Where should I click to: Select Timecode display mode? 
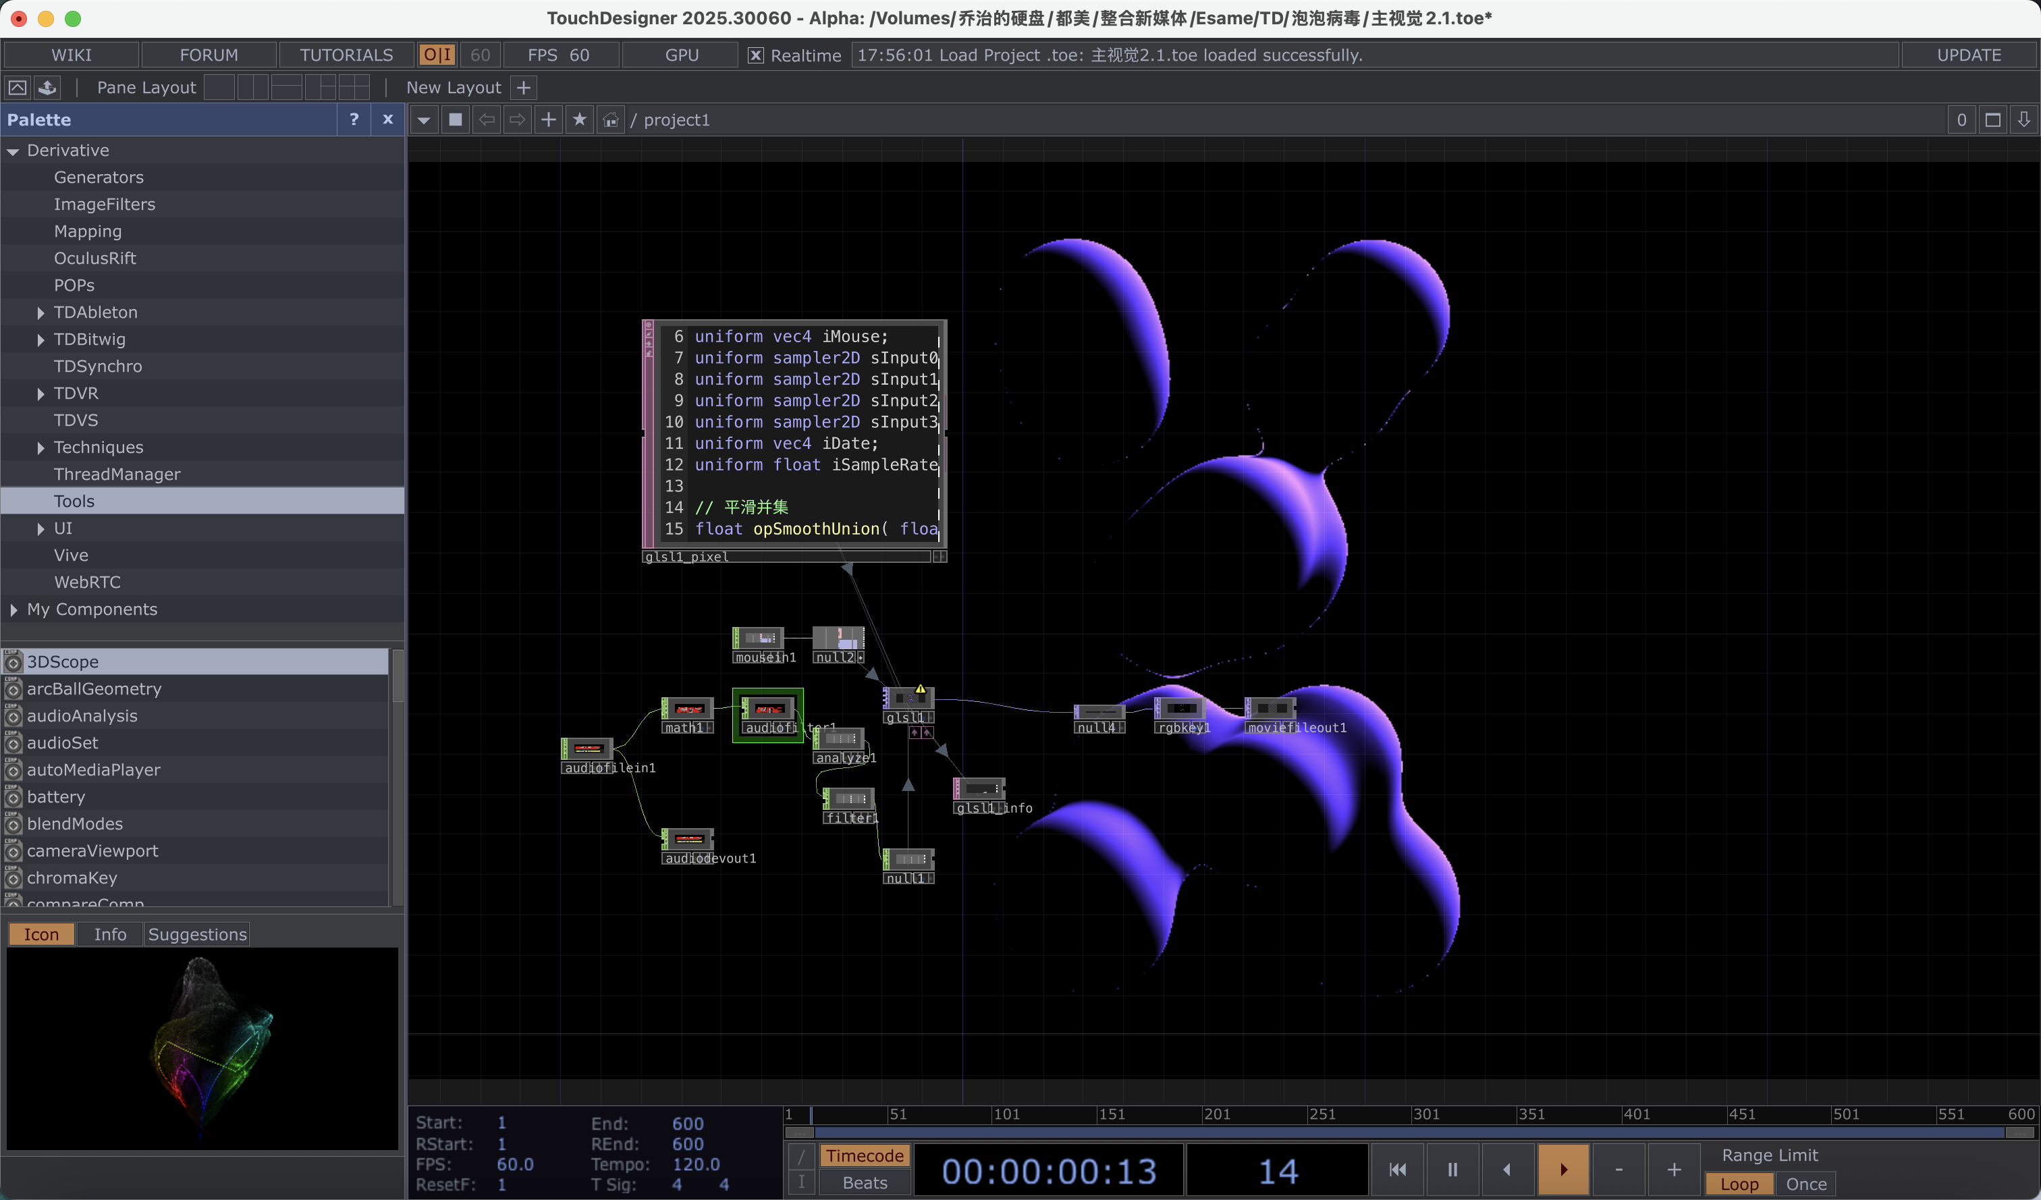[x=864, y=1155]
